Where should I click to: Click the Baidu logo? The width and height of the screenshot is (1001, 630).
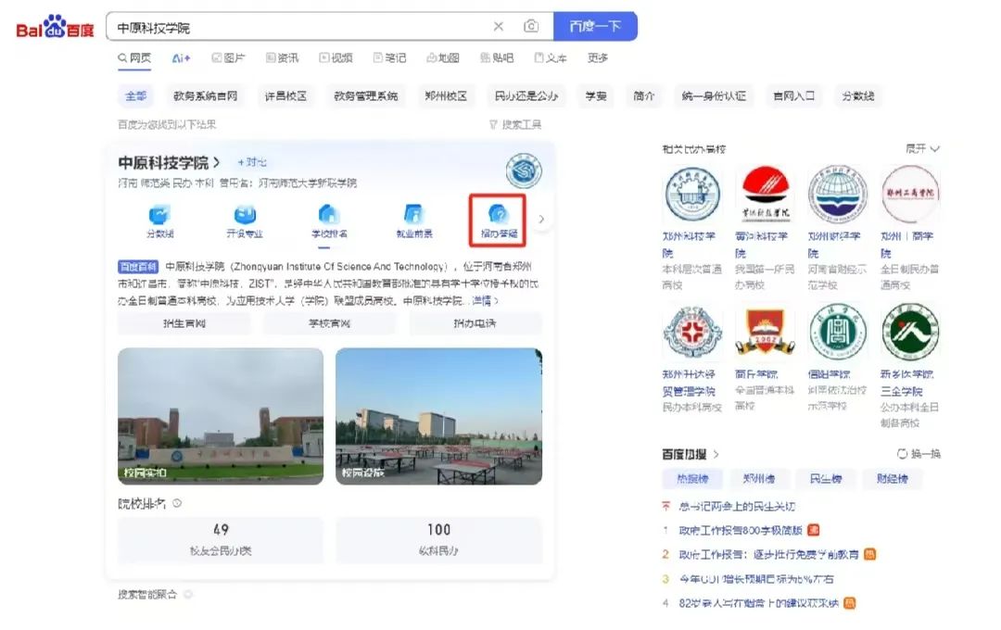(x=55, y=27)
